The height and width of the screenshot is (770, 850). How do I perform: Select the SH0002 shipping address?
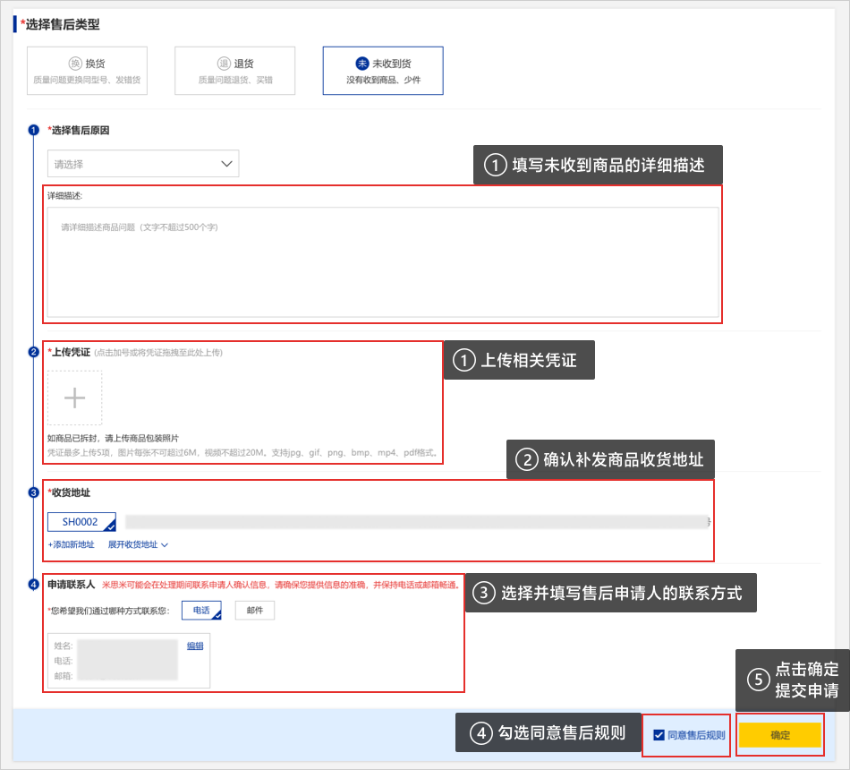tap(81, 522)
